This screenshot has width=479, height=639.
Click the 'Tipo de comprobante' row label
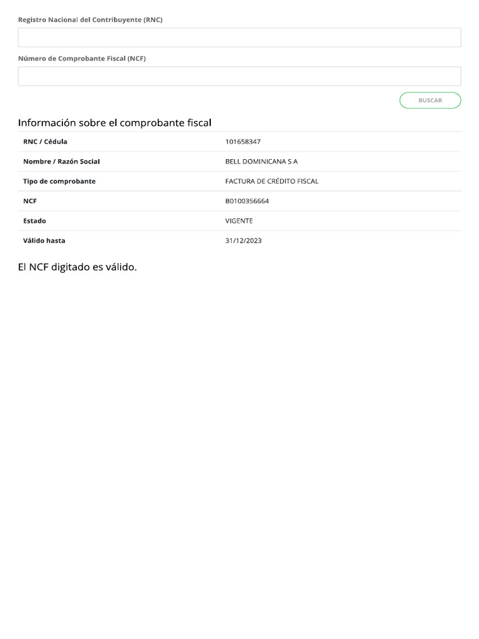59,182
